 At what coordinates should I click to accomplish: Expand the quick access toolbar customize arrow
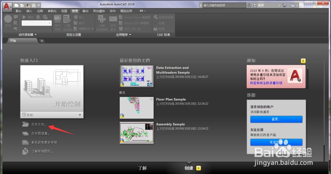click(x=39, y=5)
